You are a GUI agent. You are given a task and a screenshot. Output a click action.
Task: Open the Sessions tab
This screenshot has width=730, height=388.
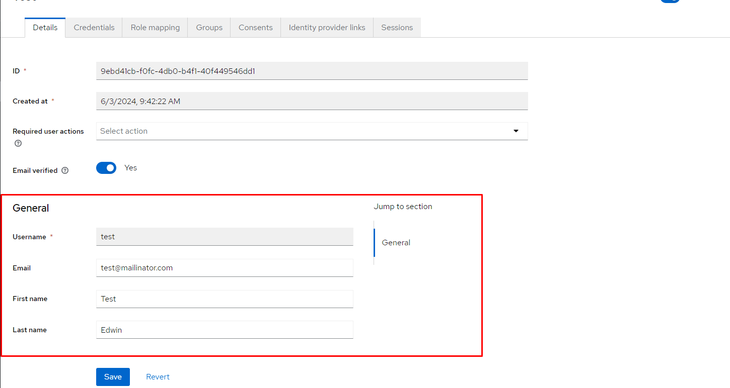397,27
